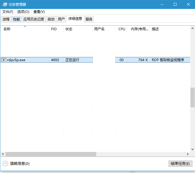The image size is (195, 173).
Task: Click the memory value 764 K
Action: click(x=143, y=60)
